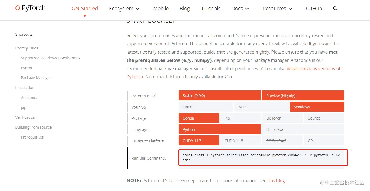370x191 pixels.
Task: Expand the Ecosystem dropdown menu
Action: (124, 9)
